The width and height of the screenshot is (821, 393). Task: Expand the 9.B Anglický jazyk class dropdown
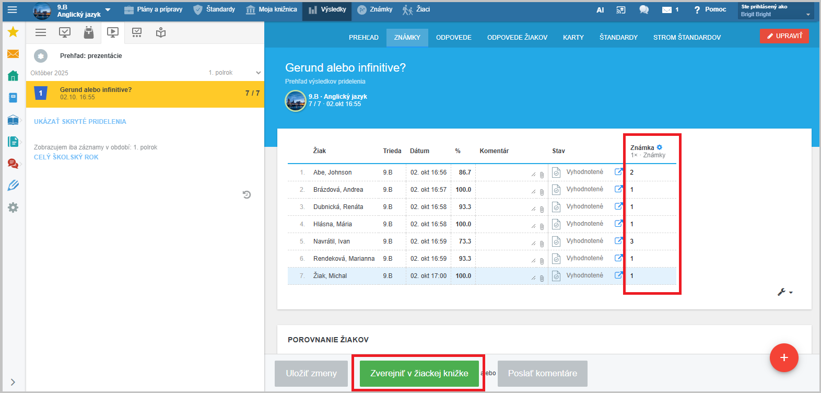108,10
